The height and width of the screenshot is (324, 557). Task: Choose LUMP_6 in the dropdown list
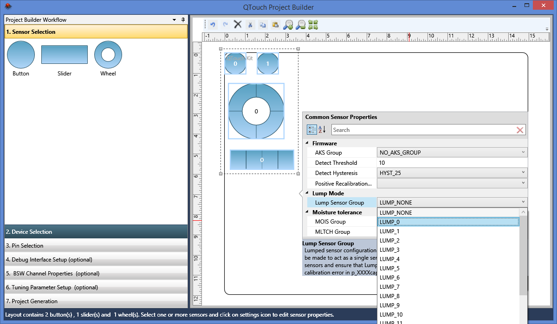click(448, 277)
